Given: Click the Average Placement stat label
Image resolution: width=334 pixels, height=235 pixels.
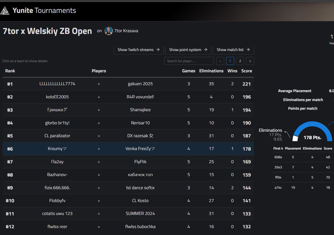Looking at the screenshot, I should [x=295, y=91].
